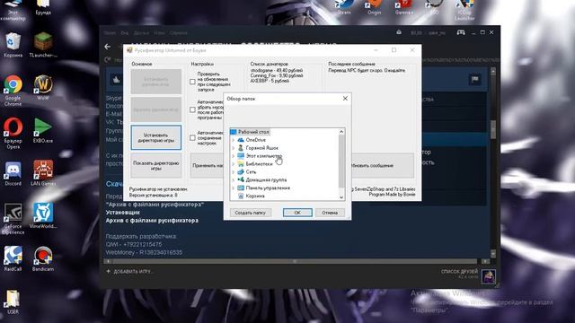Open GeForce Experience desktop icon
The height and width of the screenshot is (323, 575).
[13, 219]
